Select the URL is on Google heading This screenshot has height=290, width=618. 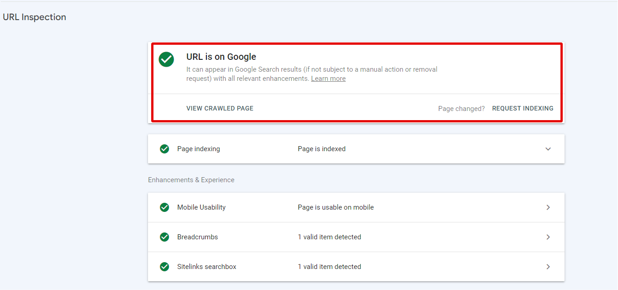(221, 57)
